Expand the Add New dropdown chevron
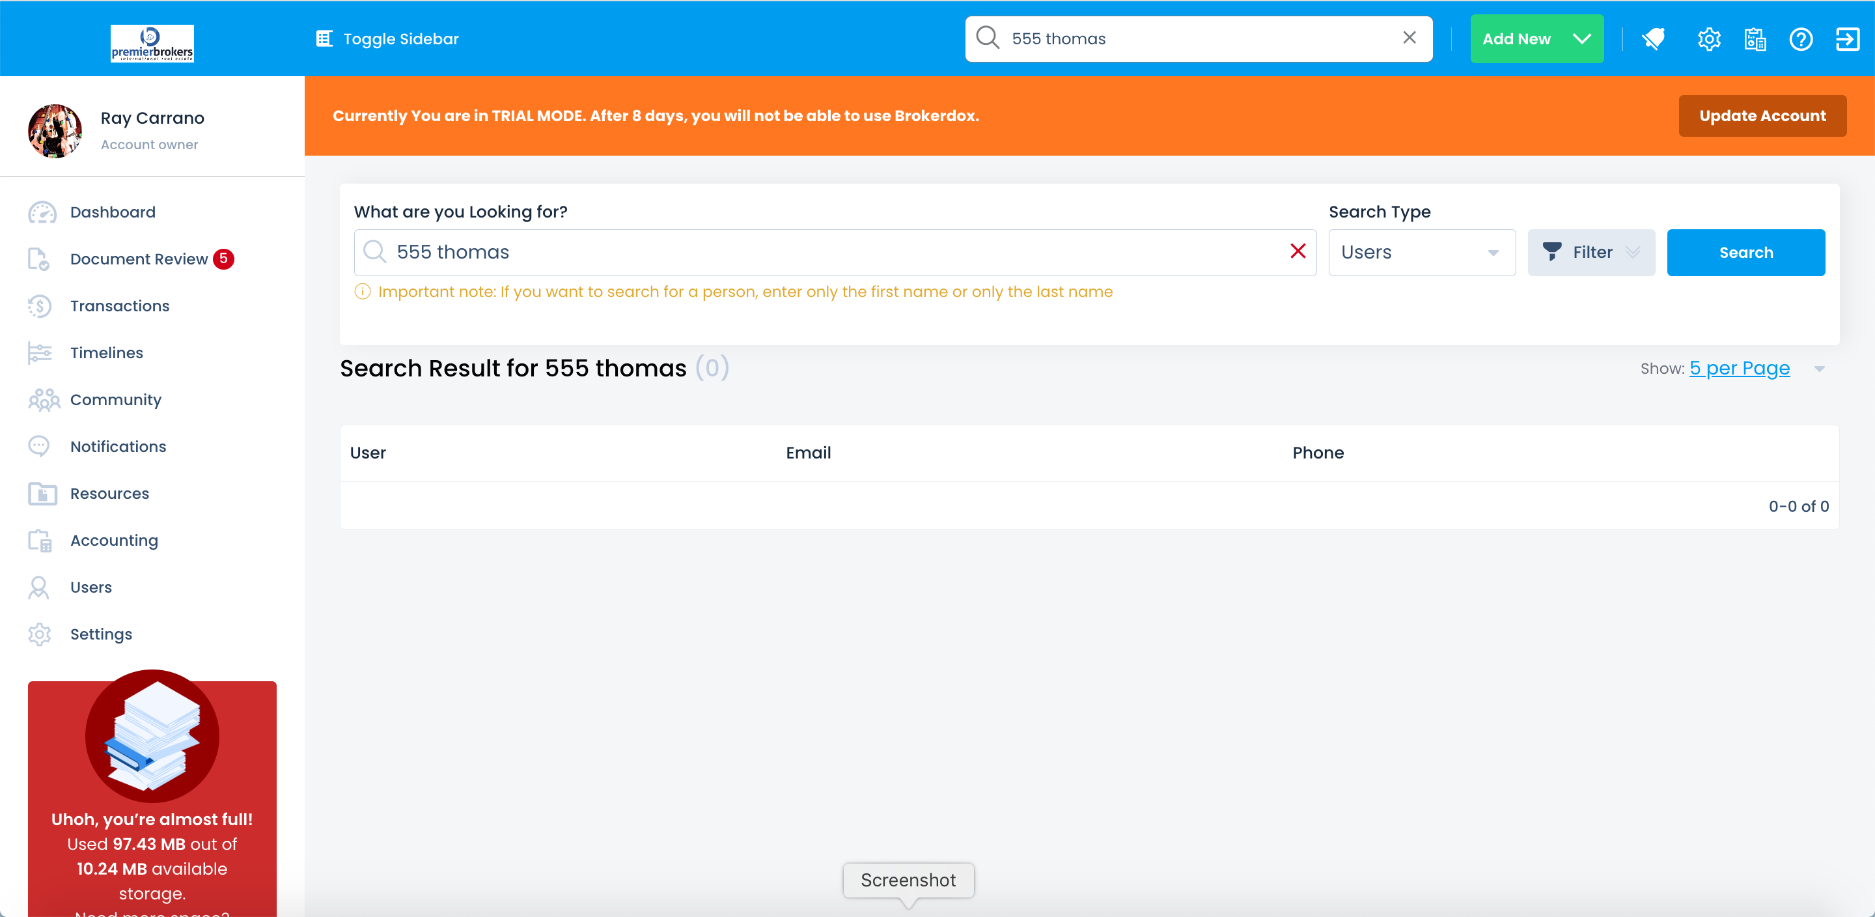 [1581, 38]
